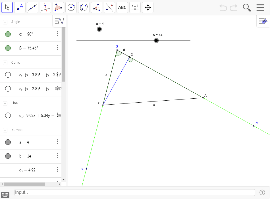Open the main hamburger menu
Screen dimensions: 270x199
point(260,8)
